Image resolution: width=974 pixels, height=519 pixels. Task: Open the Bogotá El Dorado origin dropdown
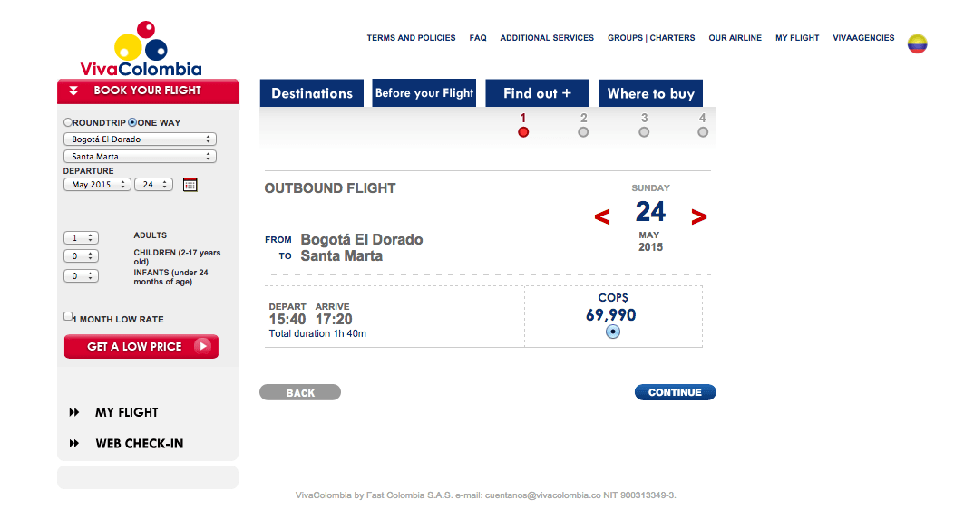[x=140, y=139]
